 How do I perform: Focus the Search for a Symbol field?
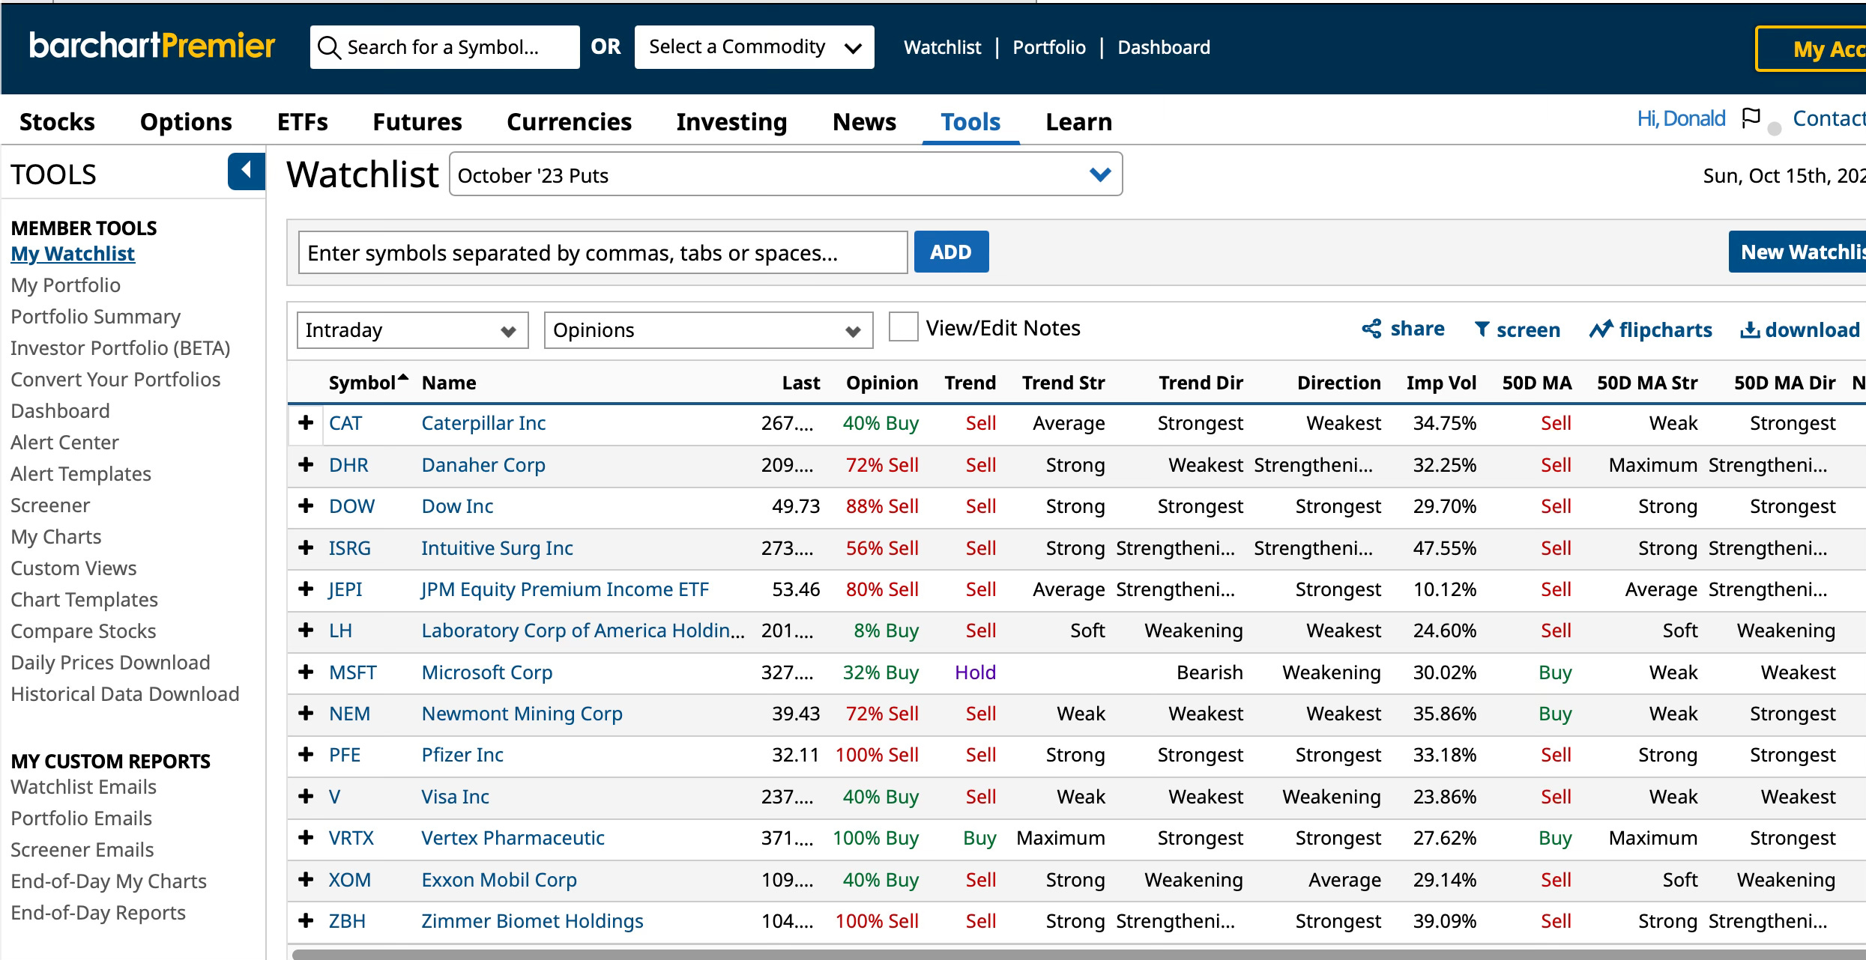(x=445, y=47)
